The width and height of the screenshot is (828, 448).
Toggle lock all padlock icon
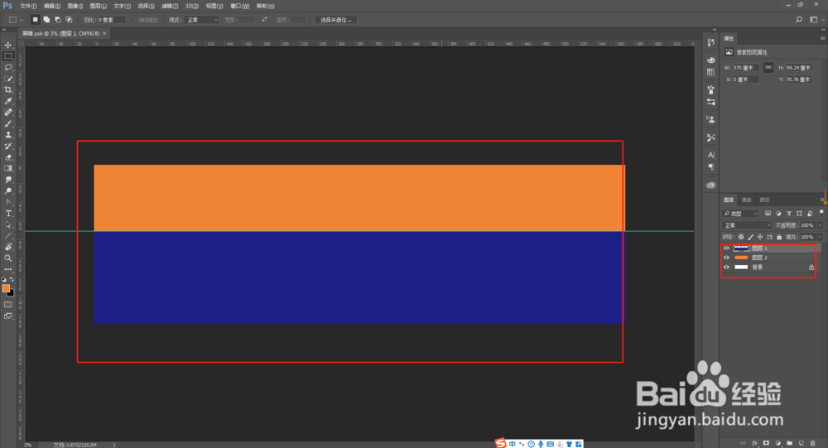point(779,237)
